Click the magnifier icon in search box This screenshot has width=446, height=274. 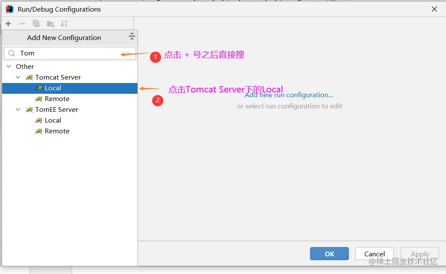pyautogui.click(x=12, y=53)
